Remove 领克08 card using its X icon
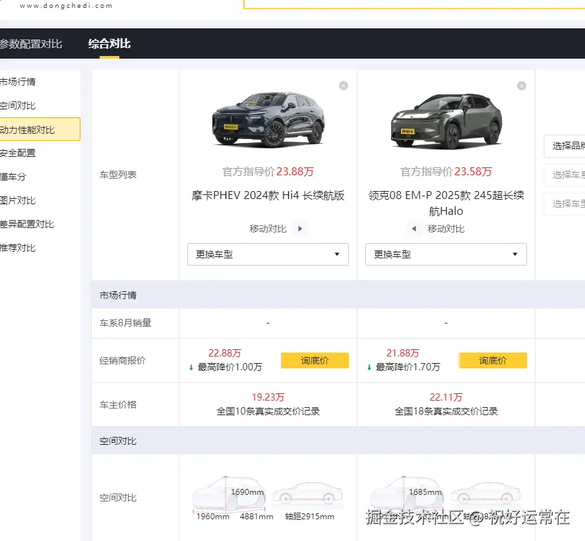This screenshot has height=541, width=585. click(x=521, y=85)
